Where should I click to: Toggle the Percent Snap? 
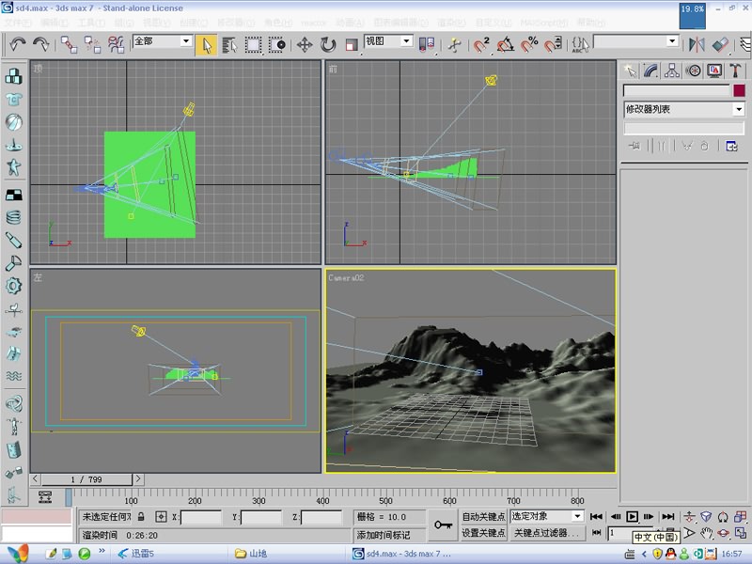pos(529,45)
